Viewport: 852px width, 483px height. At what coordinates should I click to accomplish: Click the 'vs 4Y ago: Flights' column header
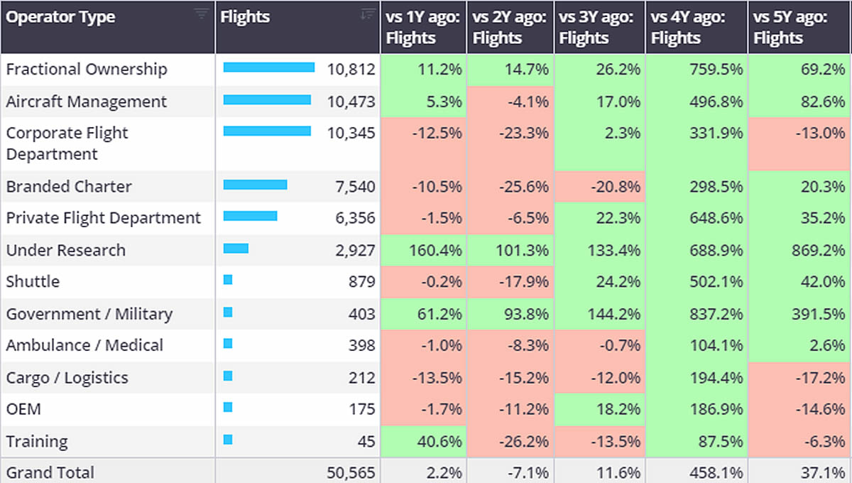696,27
